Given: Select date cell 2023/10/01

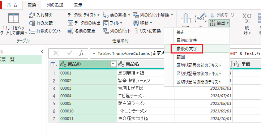Looking at the screenshot, I should [x=204, y=119].
